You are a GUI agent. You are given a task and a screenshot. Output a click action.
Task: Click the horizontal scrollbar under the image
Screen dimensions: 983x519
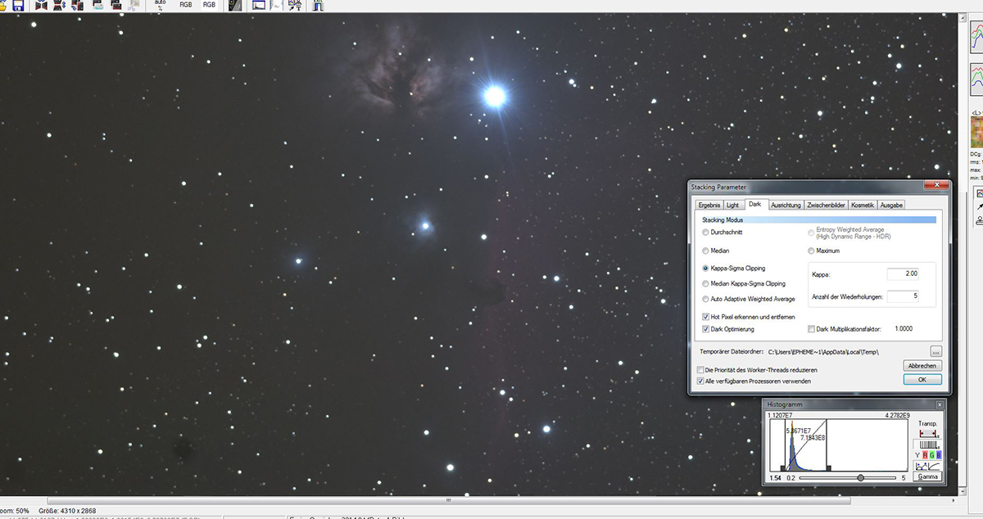(447, 500)
